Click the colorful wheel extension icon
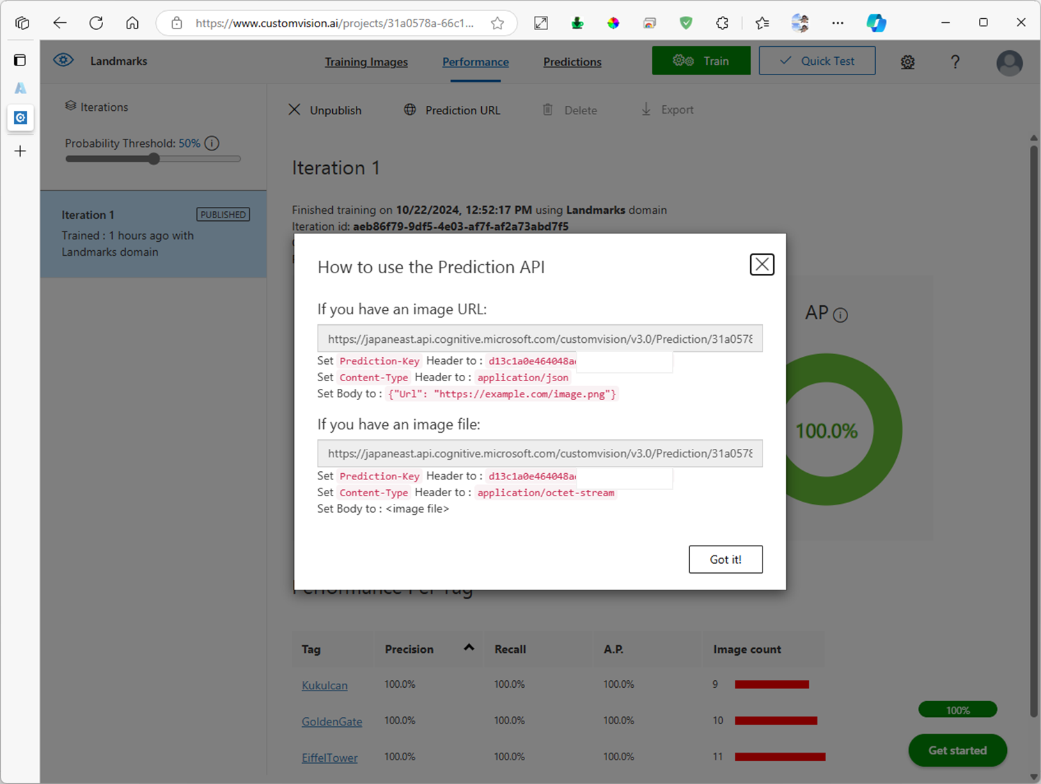 (613, 23)
